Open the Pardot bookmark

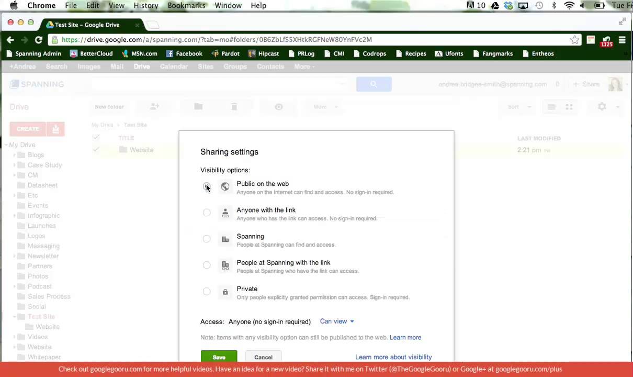coord(225,53)
